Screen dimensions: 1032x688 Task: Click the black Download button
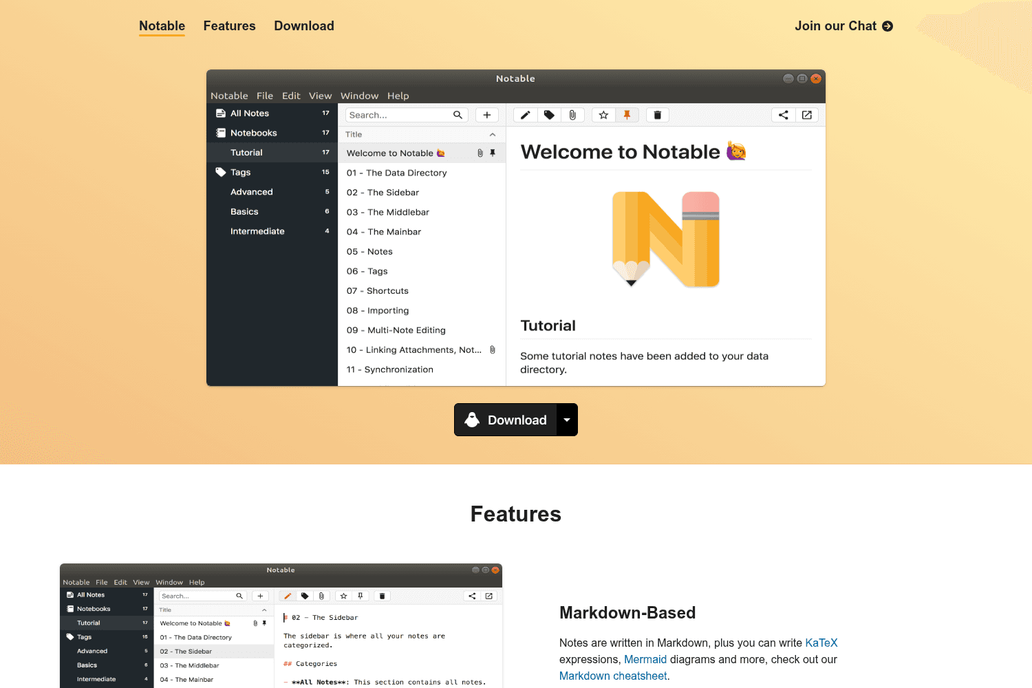click(x=506, y=420)
